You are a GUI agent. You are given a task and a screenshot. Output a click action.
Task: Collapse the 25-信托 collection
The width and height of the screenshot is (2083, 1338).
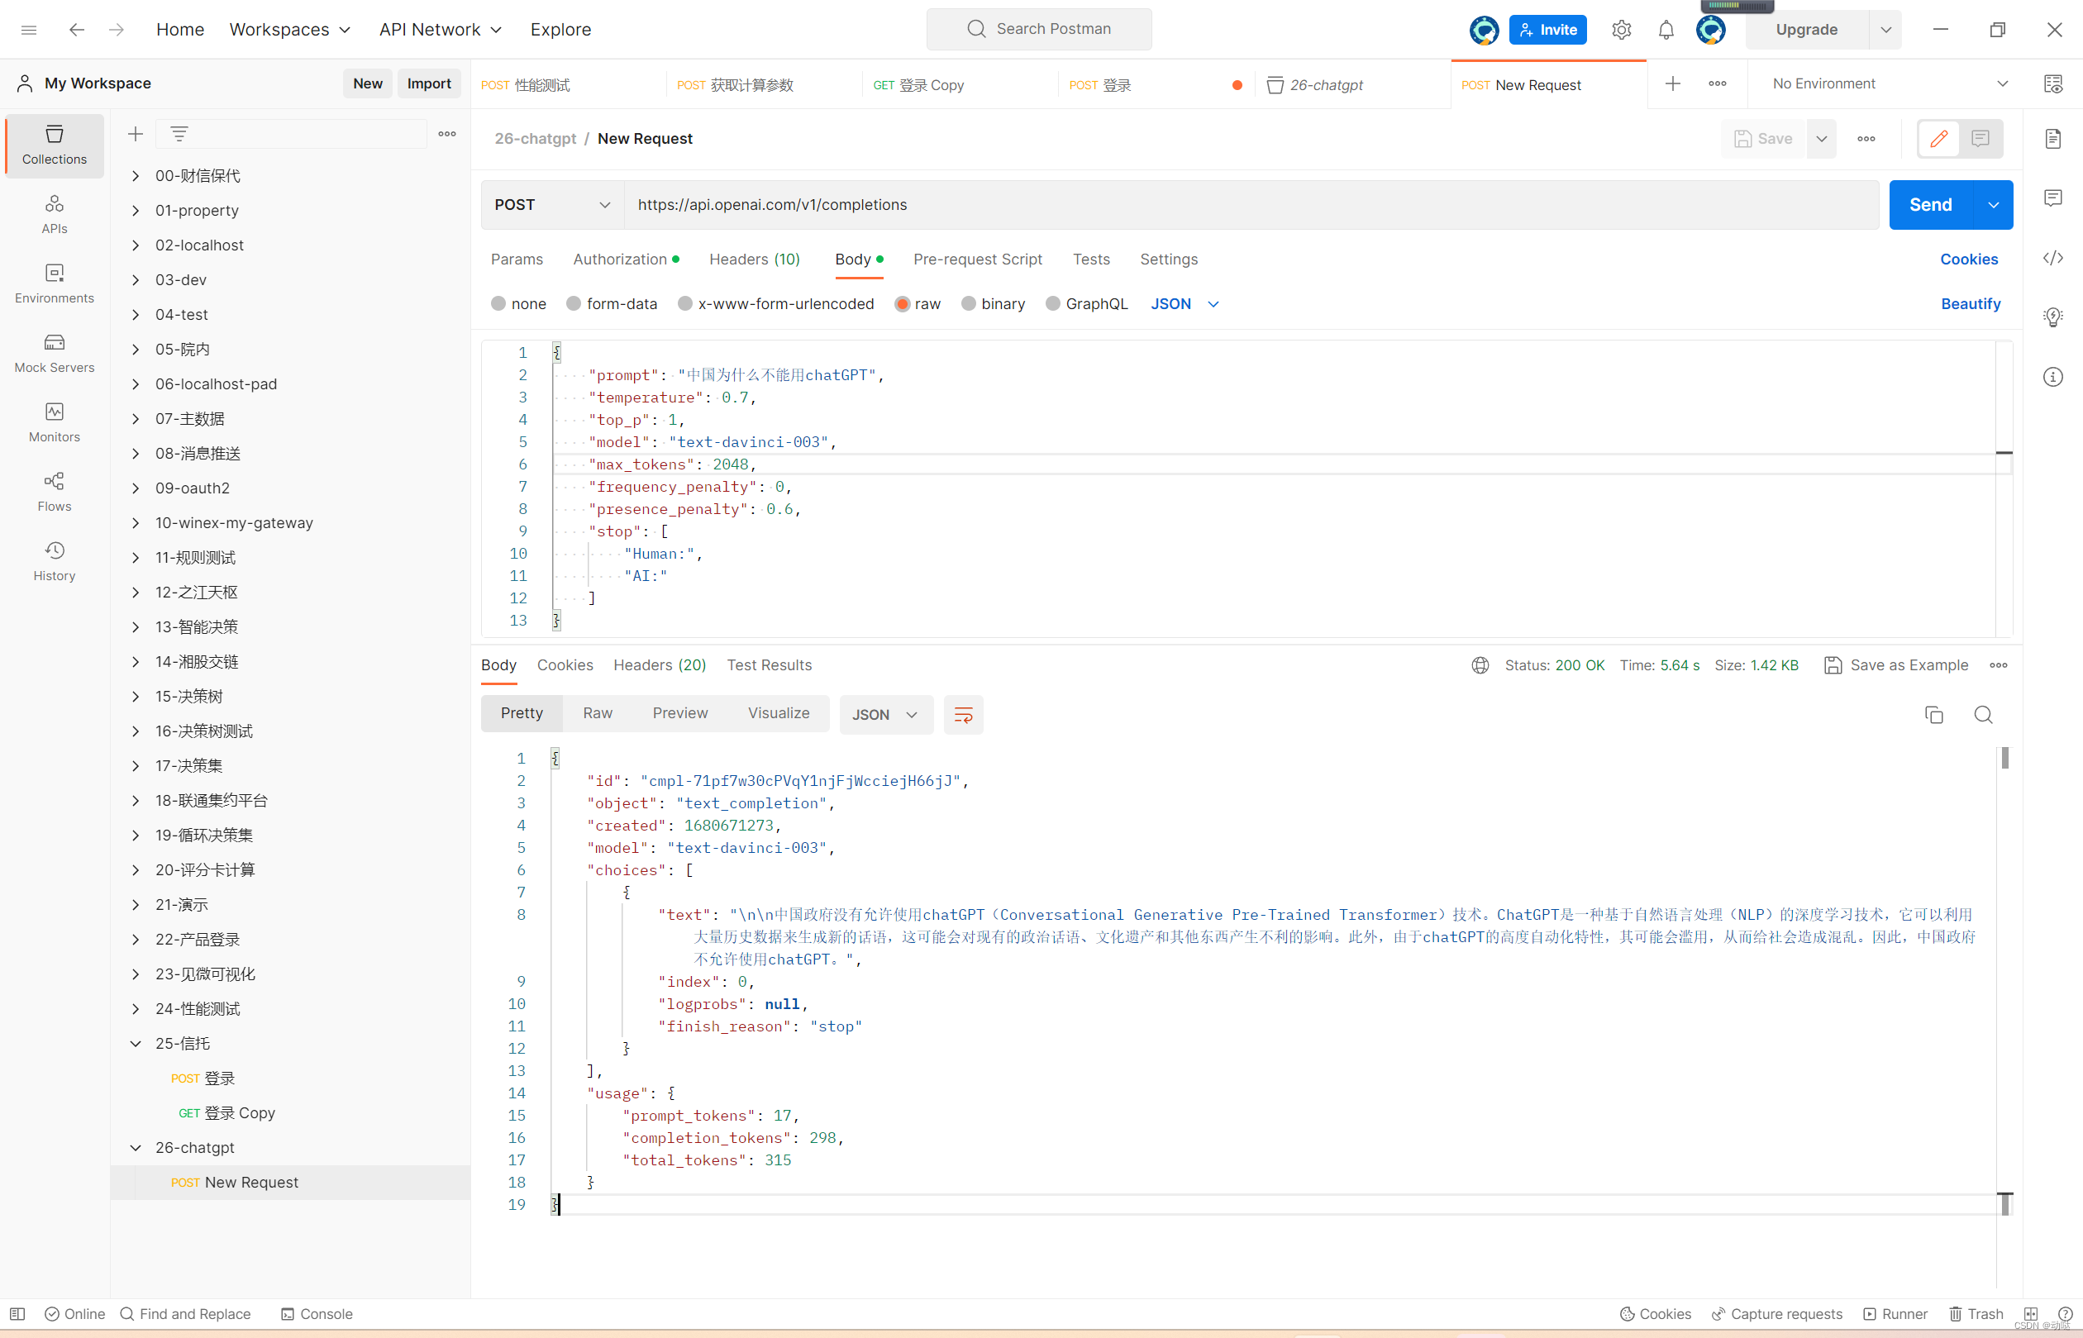136,1044
